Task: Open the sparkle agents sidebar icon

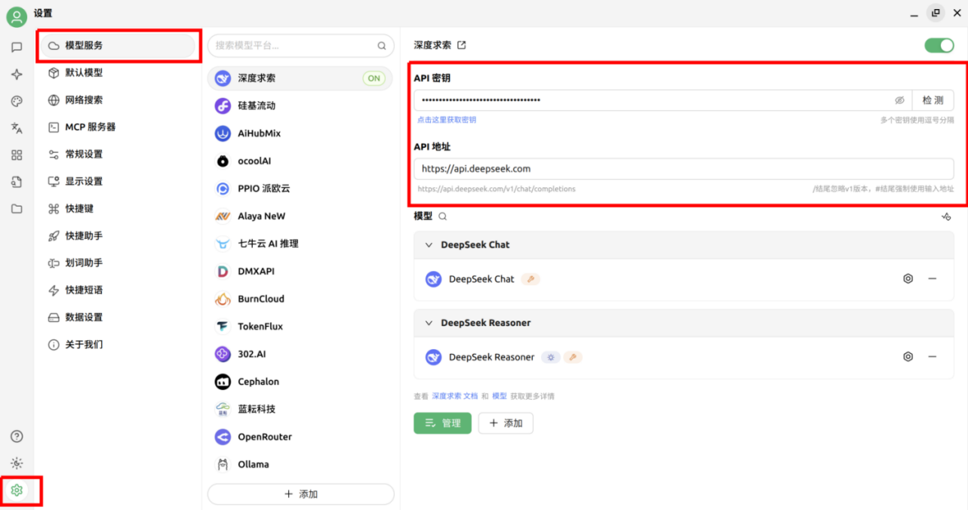Action: pyautogui.click(x=17, y=75)
